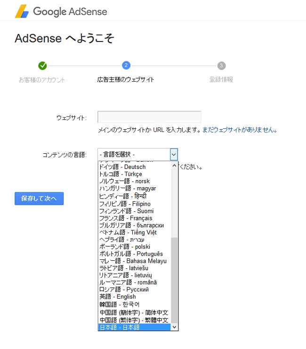
Task: Select ポーランド語 - polski option
Action: pos(135,247)
